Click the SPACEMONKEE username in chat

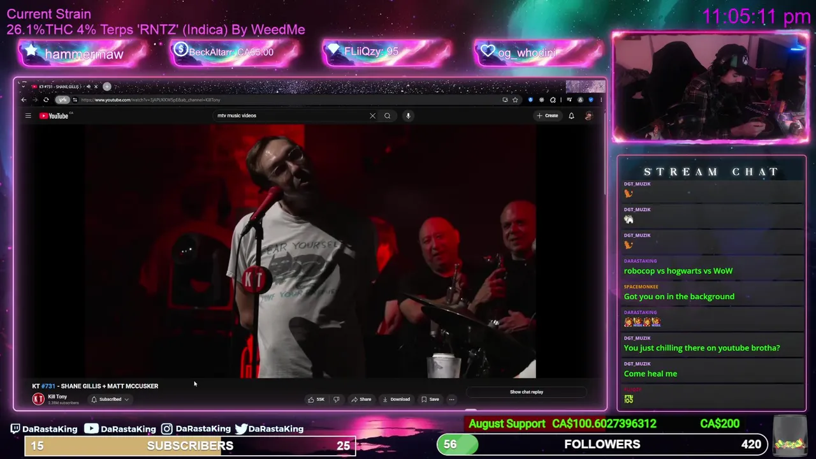(x=641, y=287)
